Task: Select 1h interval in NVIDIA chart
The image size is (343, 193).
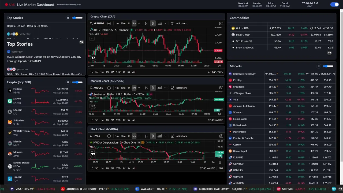Action: tap(129, 136)
